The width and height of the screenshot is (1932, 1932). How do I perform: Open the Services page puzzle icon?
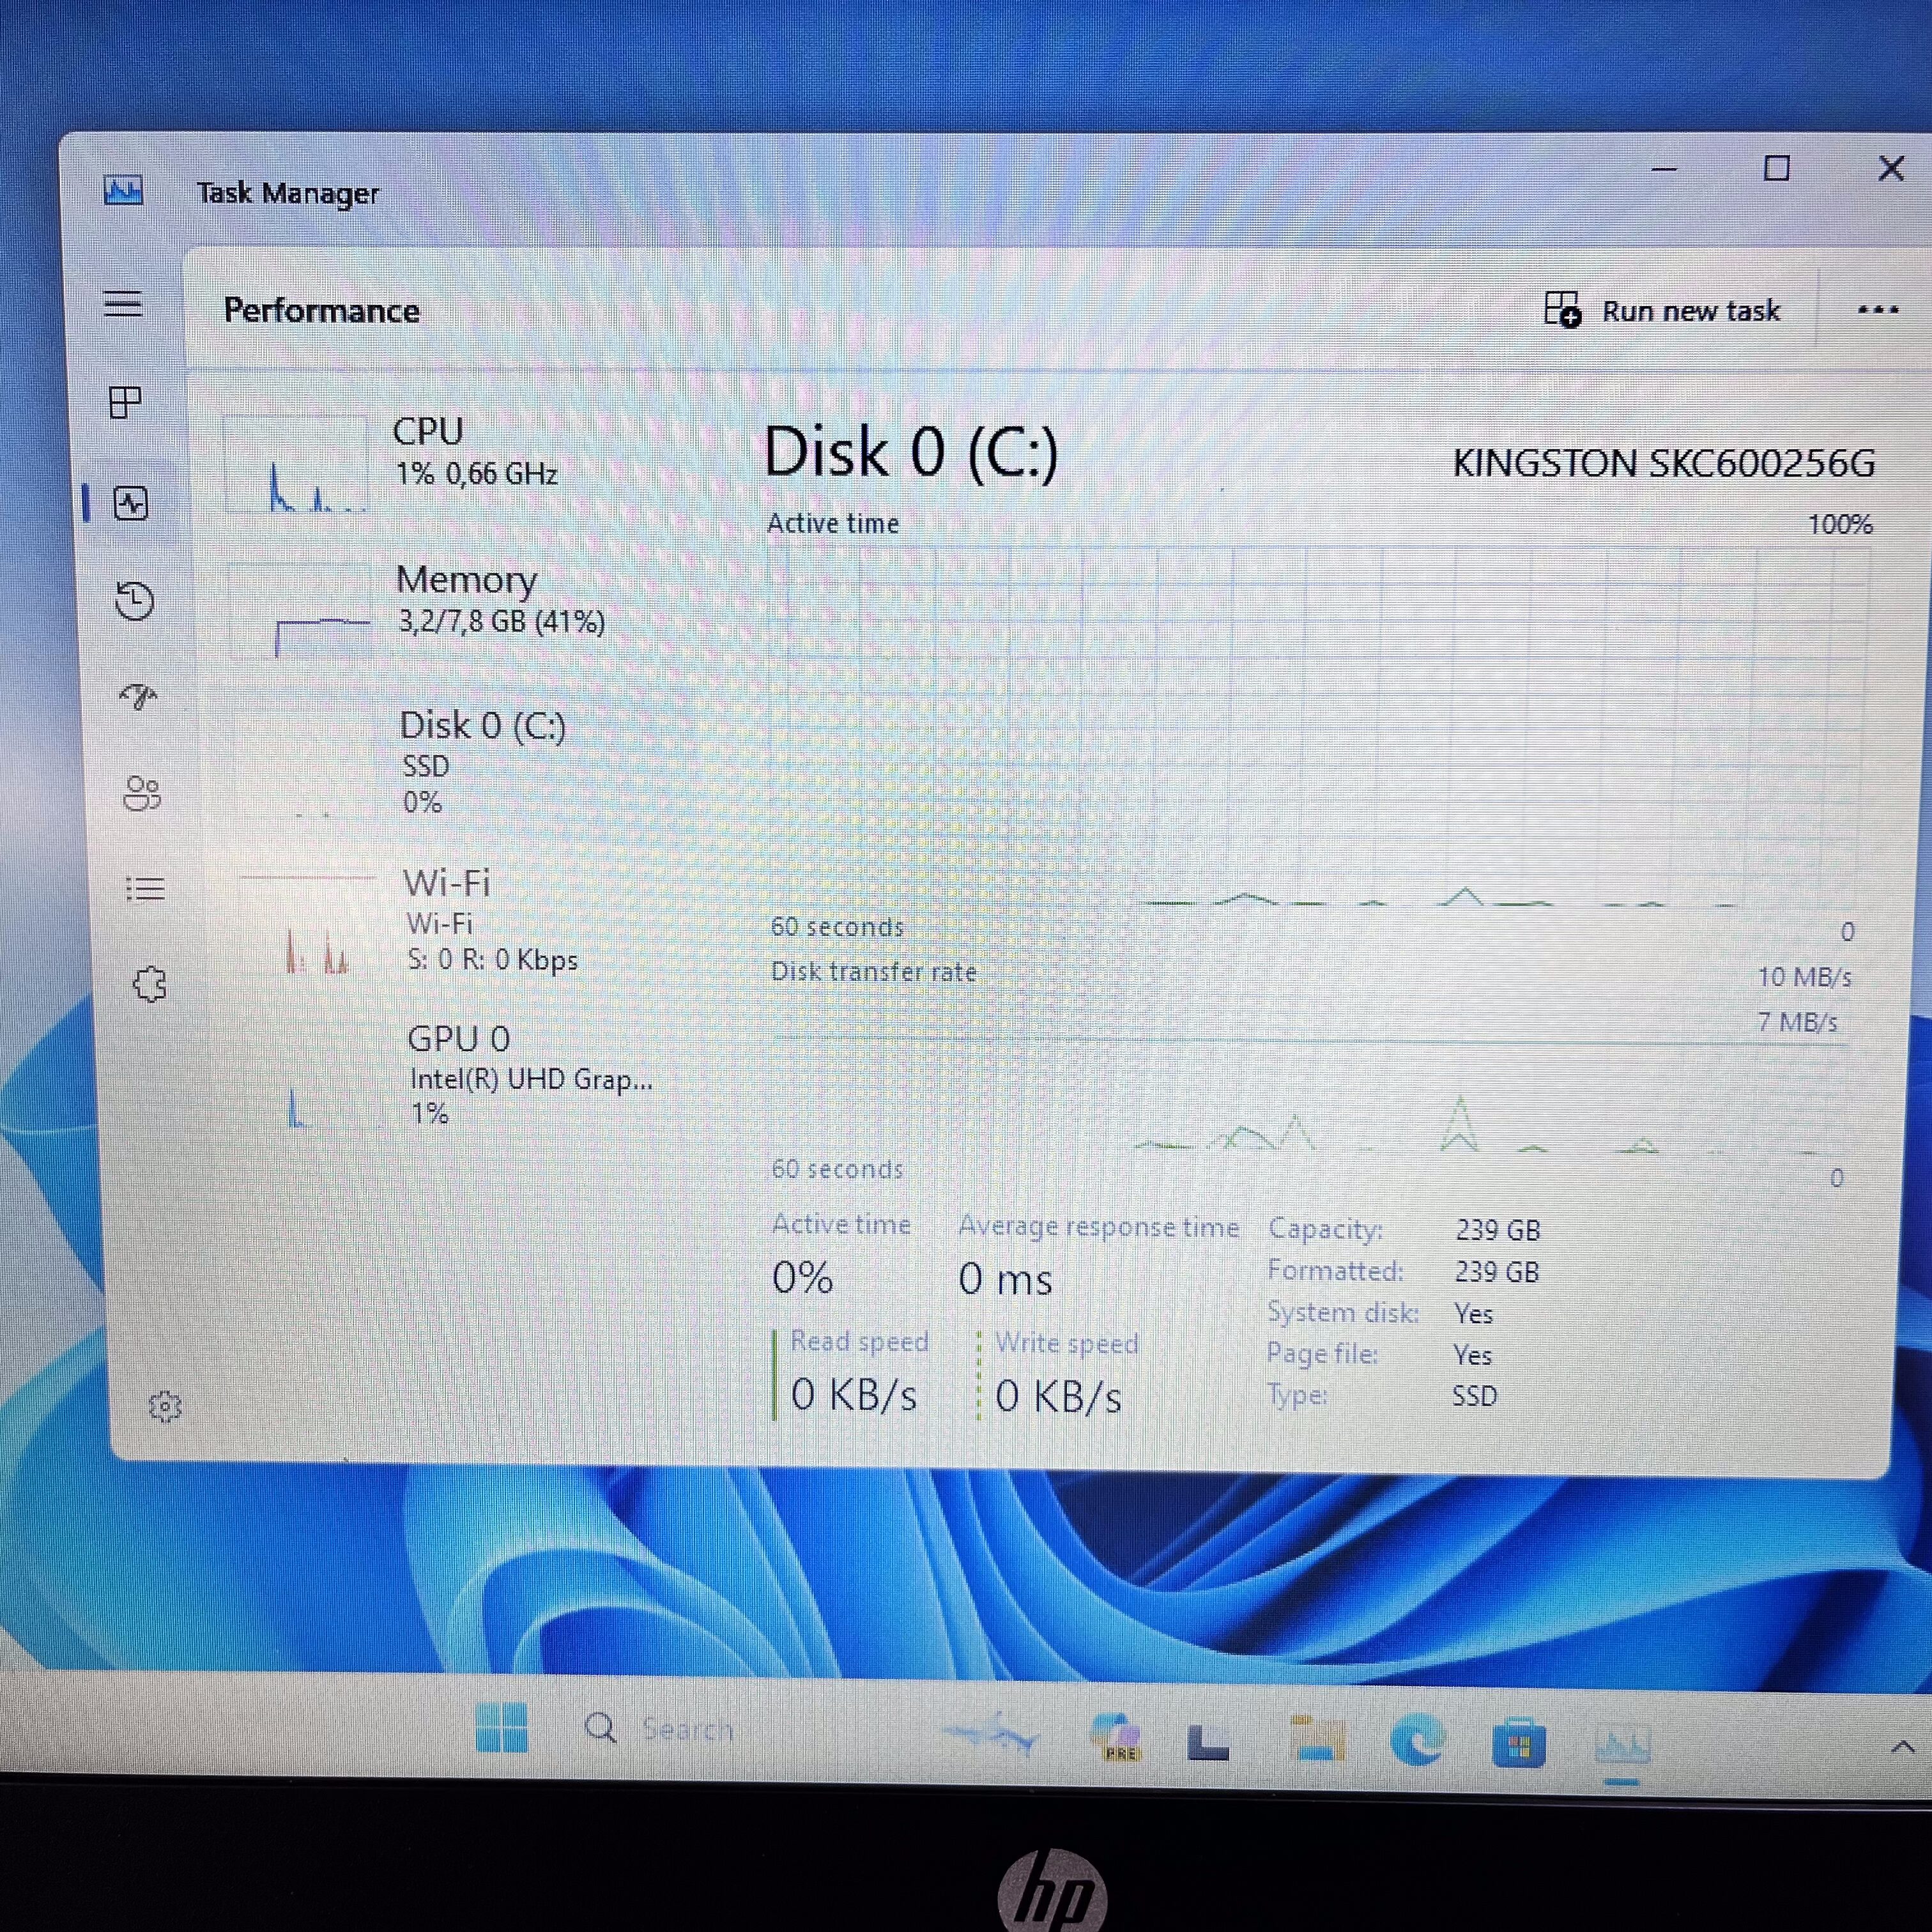point(150,985)
